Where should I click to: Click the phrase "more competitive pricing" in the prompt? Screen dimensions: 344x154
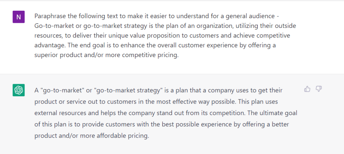(141, 55)
